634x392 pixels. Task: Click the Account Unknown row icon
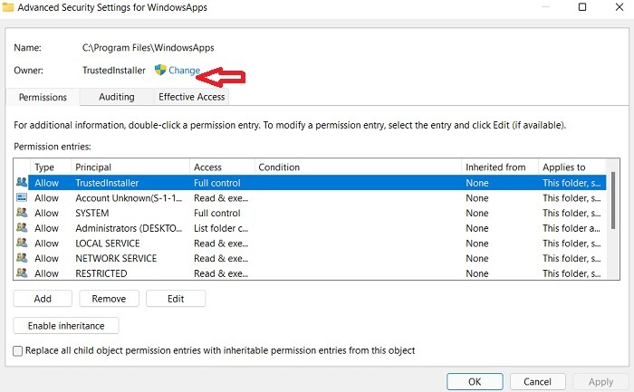22,197
